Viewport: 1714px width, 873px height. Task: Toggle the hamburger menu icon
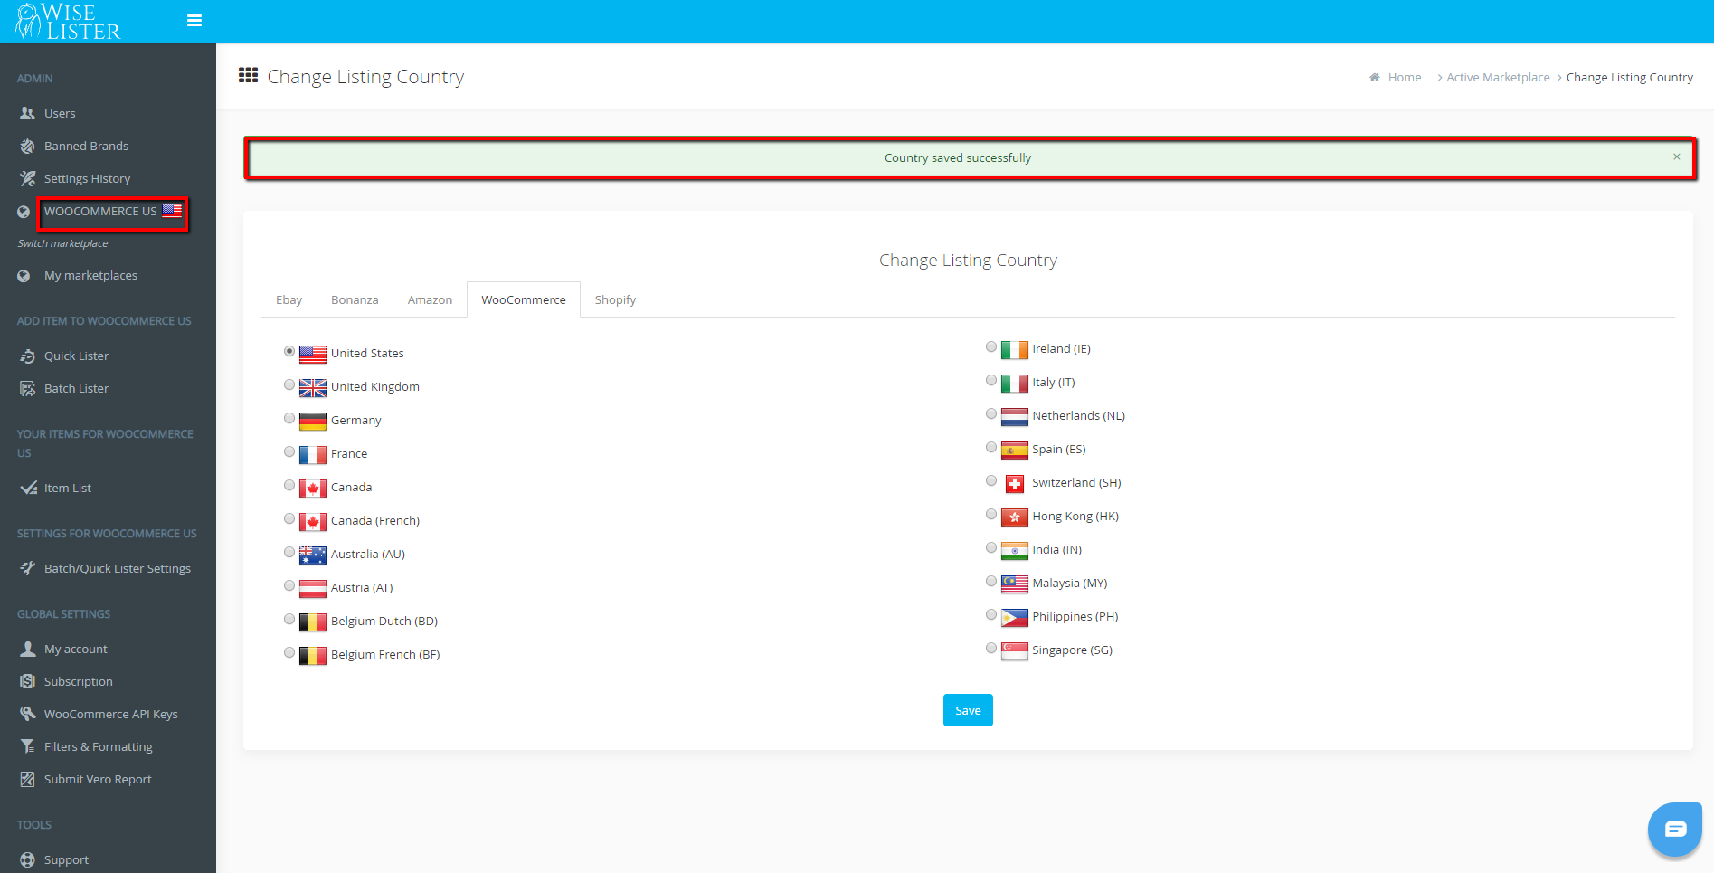tap(194, 21)
